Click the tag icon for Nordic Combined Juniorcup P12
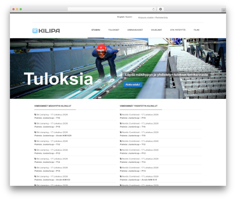236x200 pixels. [x=121, y=150]
